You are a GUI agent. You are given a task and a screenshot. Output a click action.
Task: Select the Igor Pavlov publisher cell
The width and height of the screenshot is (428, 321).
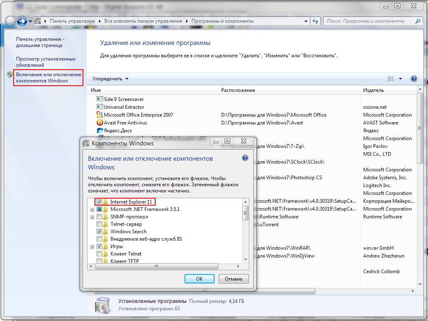tap(375, 146)
